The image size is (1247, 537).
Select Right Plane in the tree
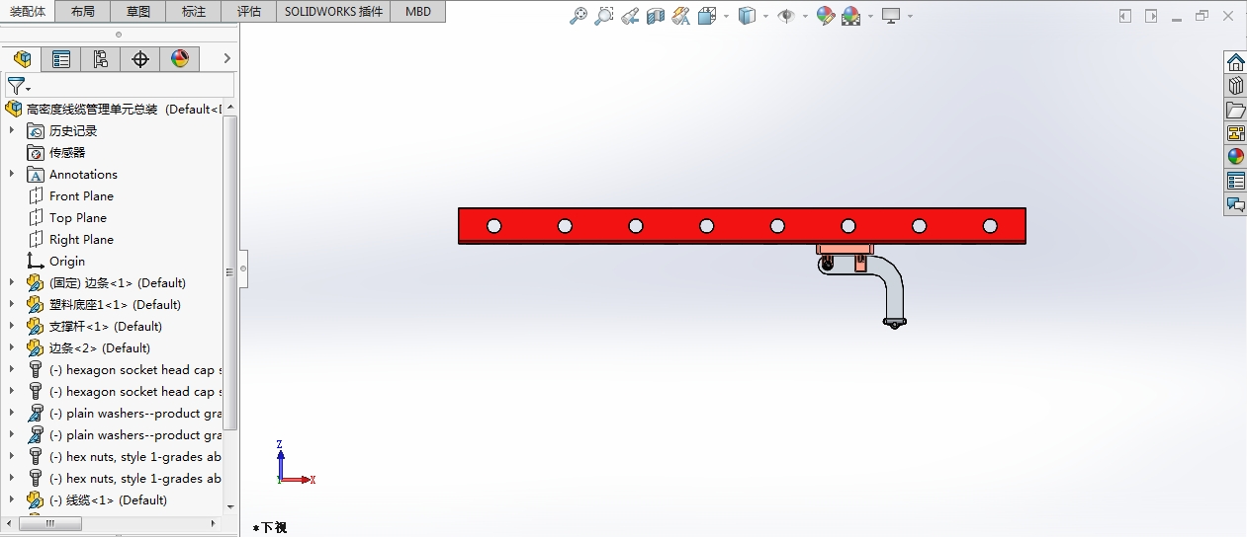(81, 239)
